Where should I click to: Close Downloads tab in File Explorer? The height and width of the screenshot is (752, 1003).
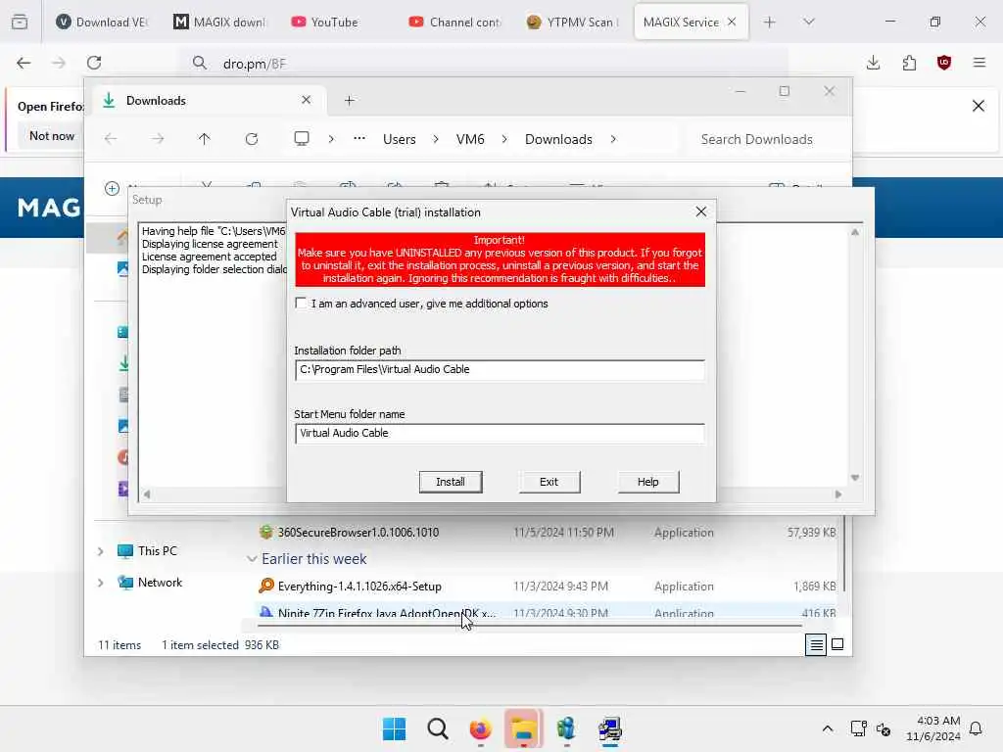click(306, 100)
